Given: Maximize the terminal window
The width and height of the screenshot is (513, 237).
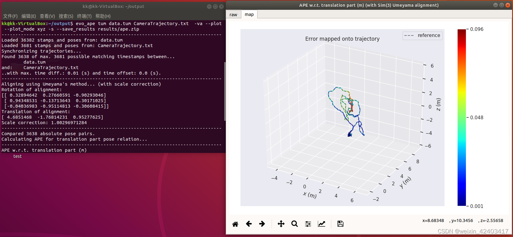Looking at the screenshot, I should (x=215, y=6).
